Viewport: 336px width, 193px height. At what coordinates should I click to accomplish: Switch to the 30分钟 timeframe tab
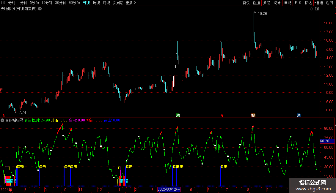[61, 3]
